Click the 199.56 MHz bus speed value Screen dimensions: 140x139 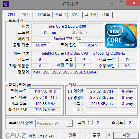(x=45, y=104)
